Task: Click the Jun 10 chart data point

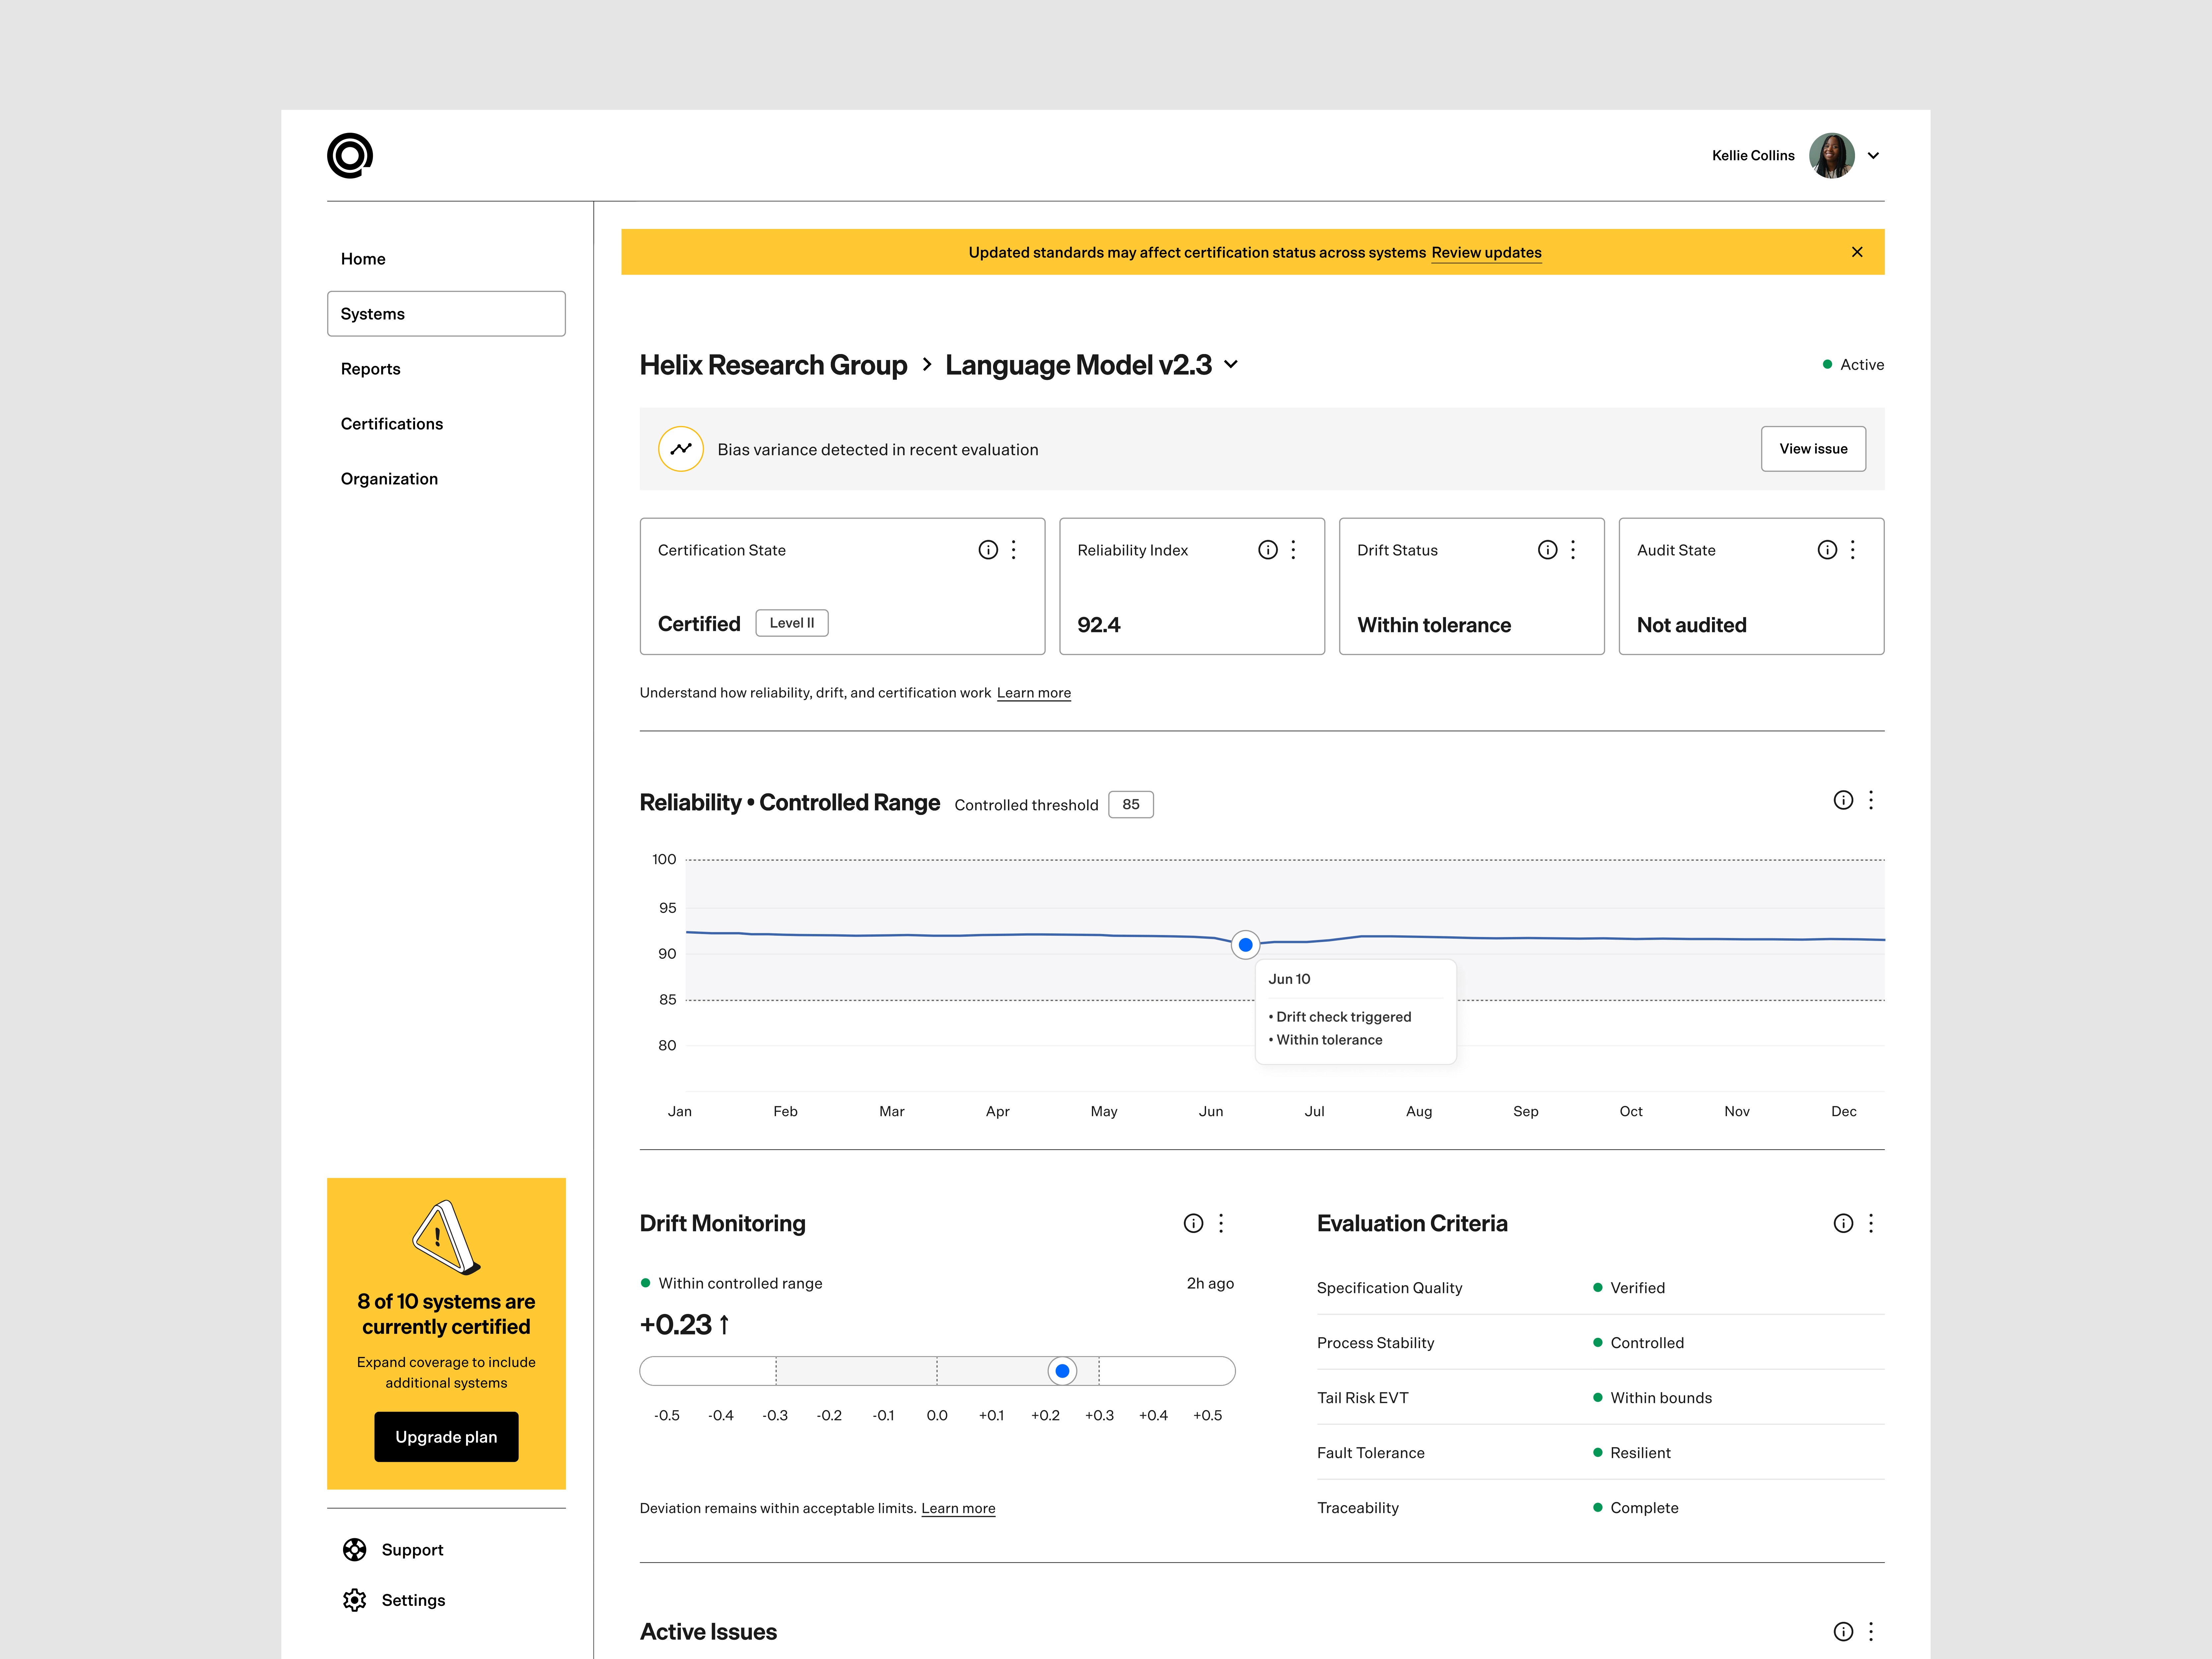Action: (1245, 945)
